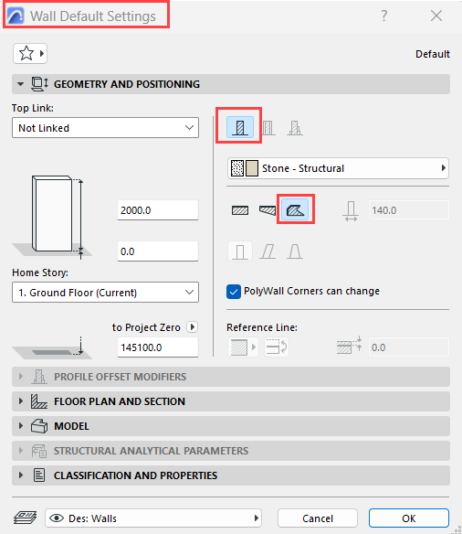The height and width of the screenshot is (534, 462).
Task: Expand Classification and Properties panel
Action: tap(231, 475)
